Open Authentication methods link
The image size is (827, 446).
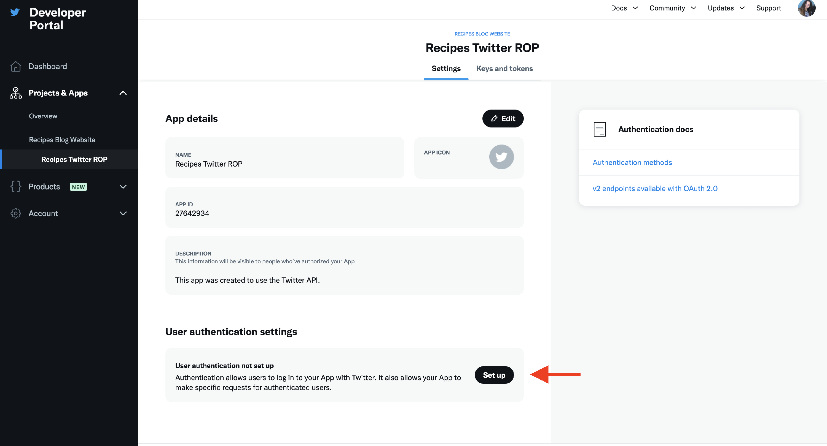click(x=632, y=162)
